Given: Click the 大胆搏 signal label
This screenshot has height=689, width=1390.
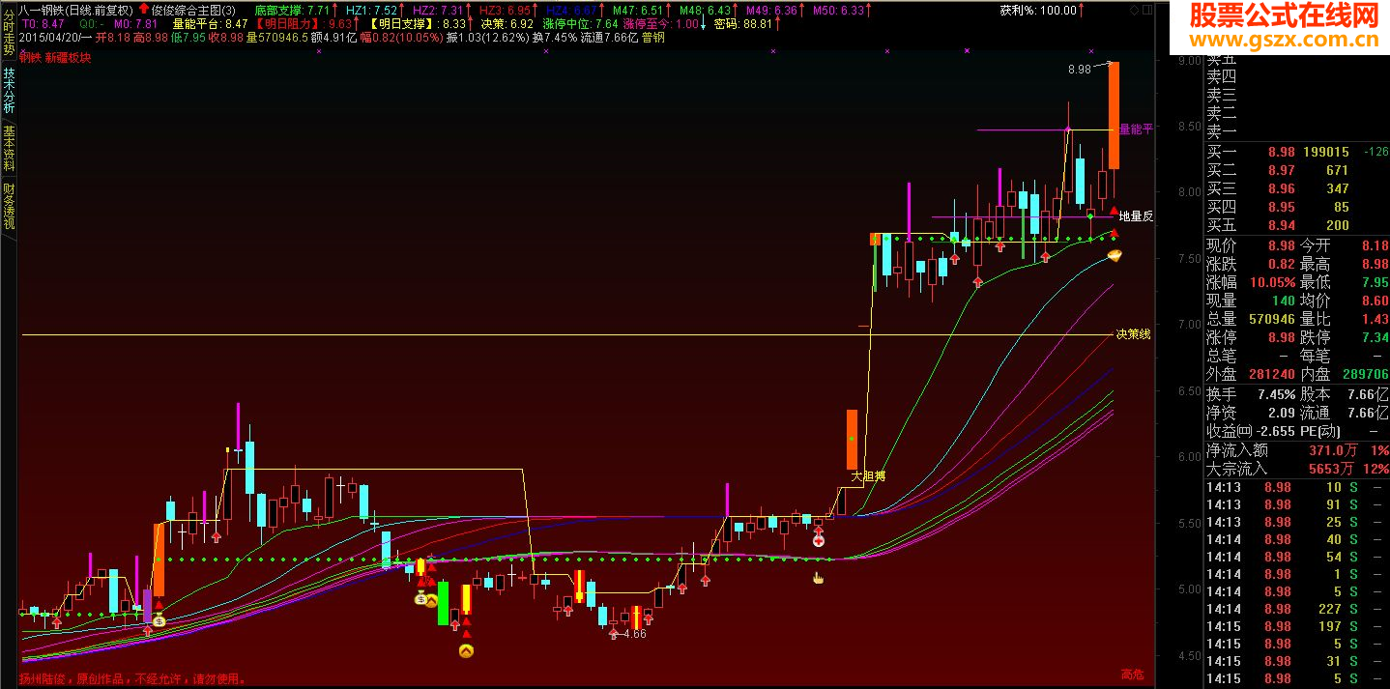Looking at the screenshot, I should 868,476.
